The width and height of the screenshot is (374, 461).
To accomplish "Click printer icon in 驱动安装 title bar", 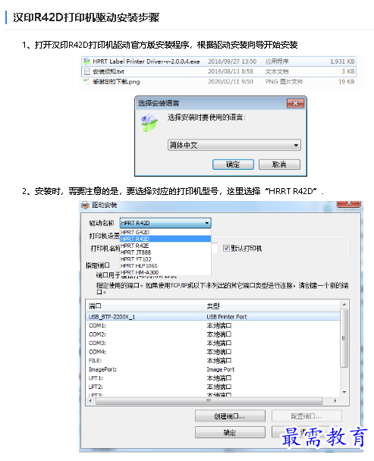I will coord(85,205).
